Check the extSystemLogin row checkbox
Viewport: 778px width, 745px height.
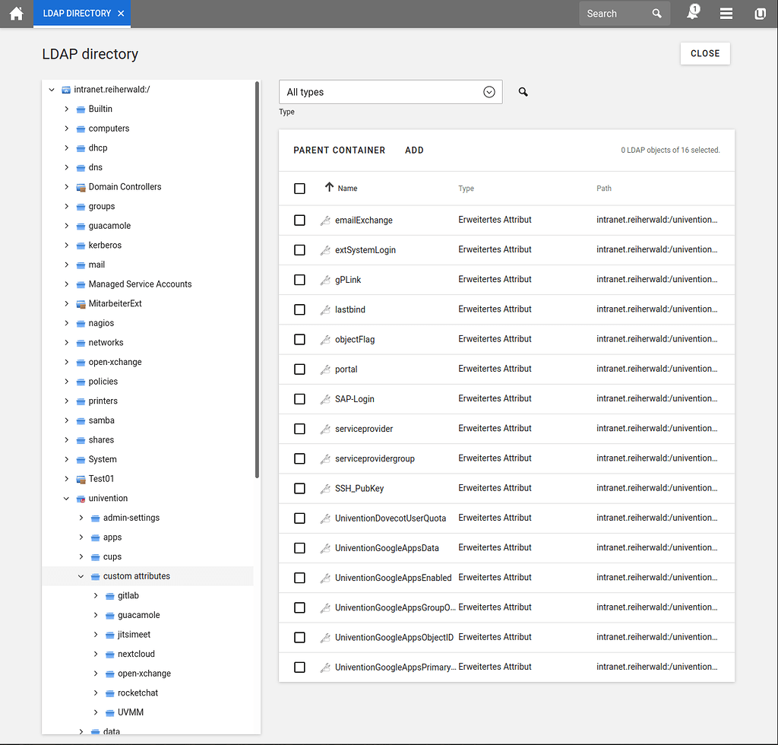(299, 250)
